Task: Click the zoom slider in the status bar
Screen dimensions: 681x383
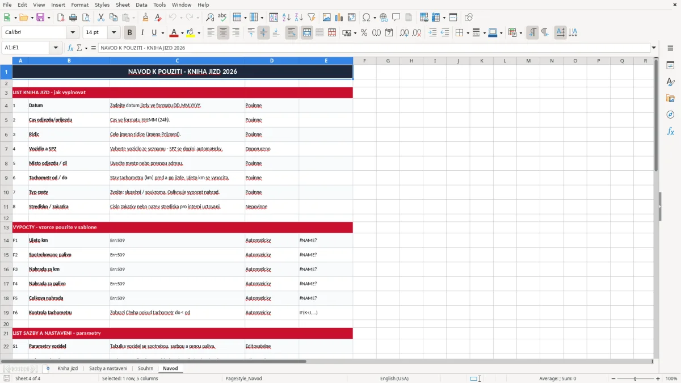Action: click(x=636, y=378)
